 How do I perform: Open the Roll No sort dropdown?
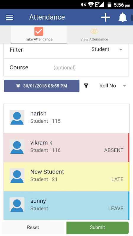113,86
